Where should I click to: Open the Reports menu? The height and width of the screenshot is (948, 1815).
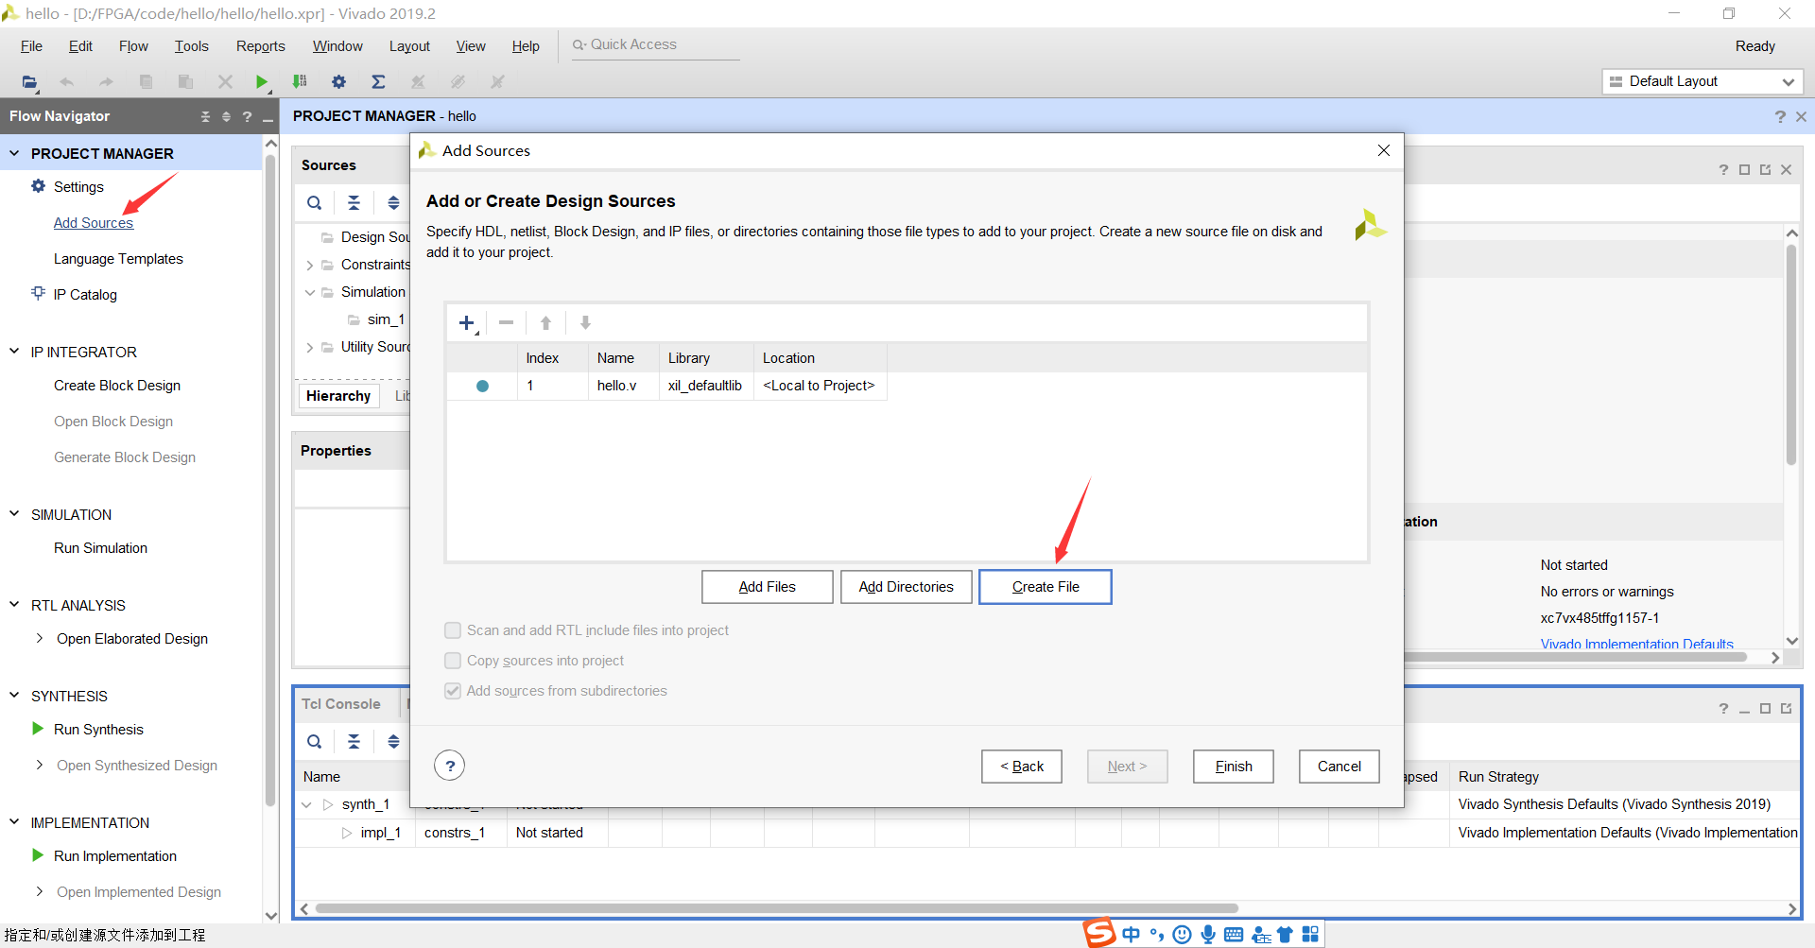[261, 46]
